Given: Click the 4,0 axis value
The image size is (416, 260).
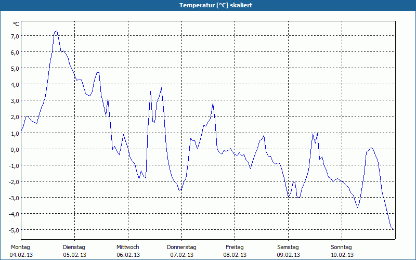Looking at the screenshot, I should point(15,85).
